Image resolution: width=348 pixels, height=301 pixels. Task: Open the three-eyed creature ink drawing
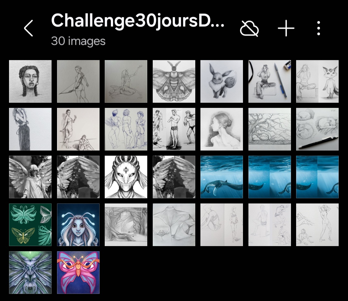(126, 177)
